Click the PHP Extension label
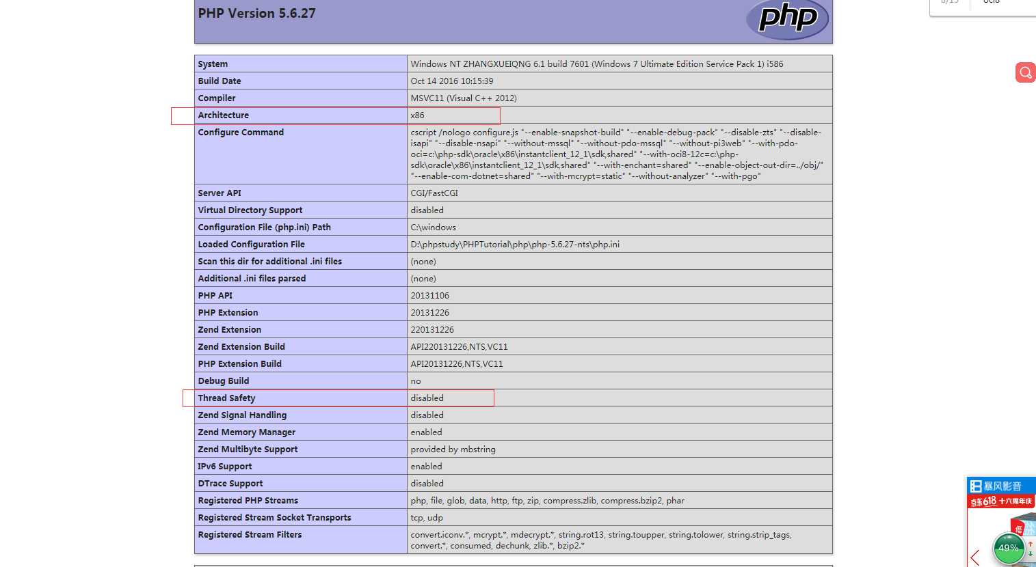 [228, 313]
